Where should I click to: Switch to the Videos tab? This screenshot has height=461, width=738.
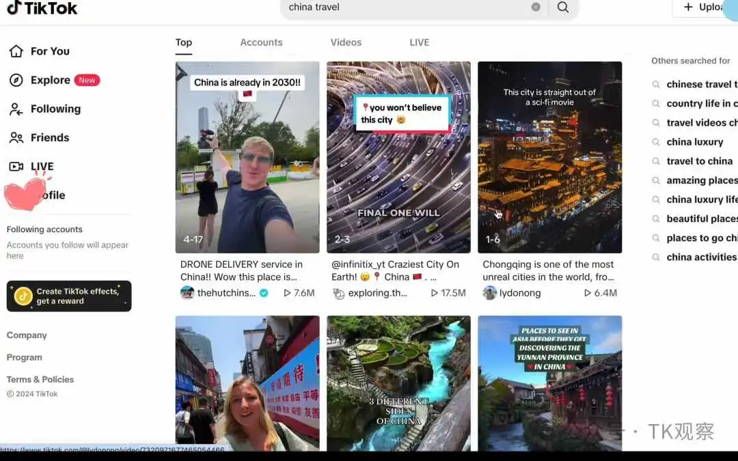tap(346, 42)
